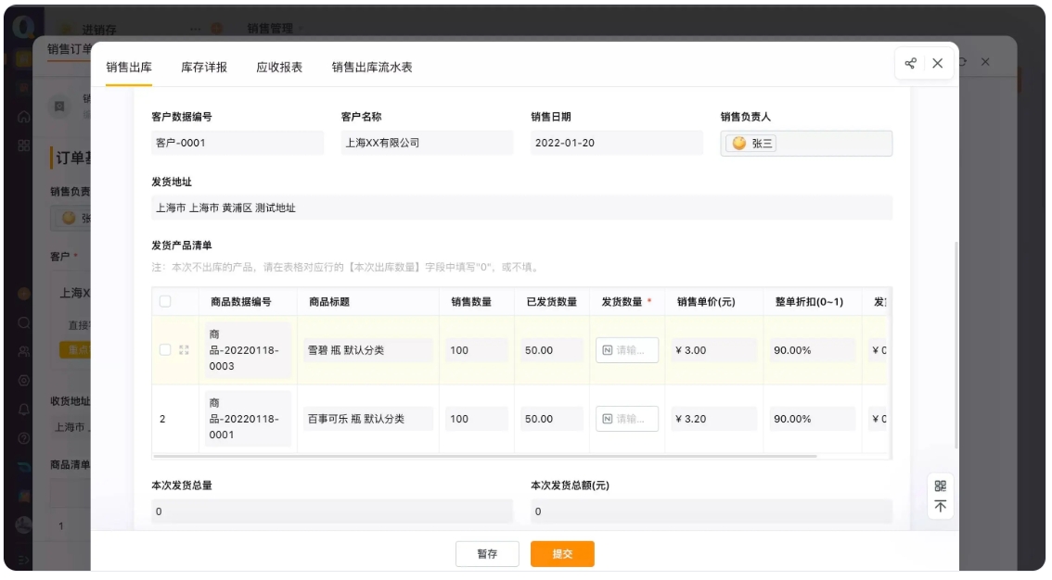Click the orange 提交 submit button

[562, 553]
